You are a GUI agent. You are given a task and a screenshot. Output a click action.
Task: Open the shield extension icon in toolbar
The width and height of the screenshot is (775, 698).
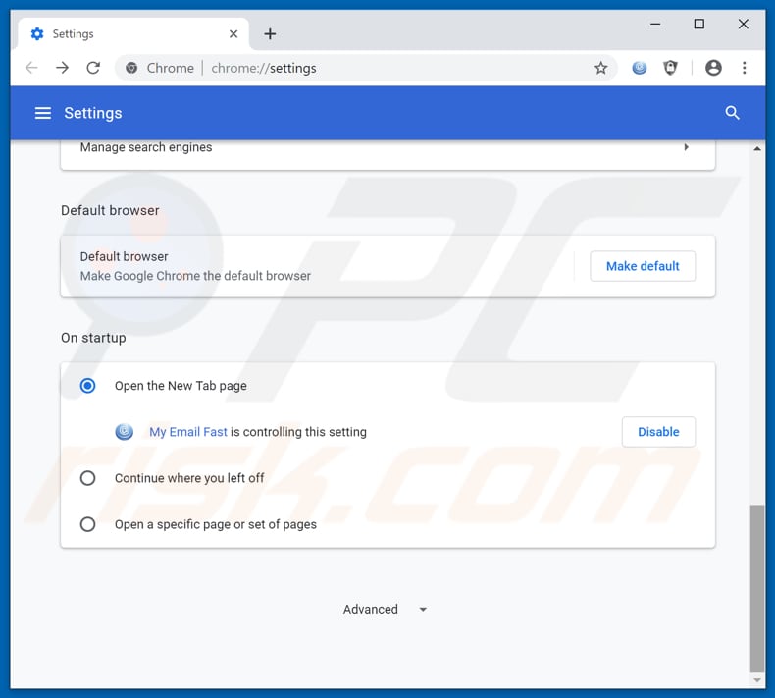click(670, 68)
